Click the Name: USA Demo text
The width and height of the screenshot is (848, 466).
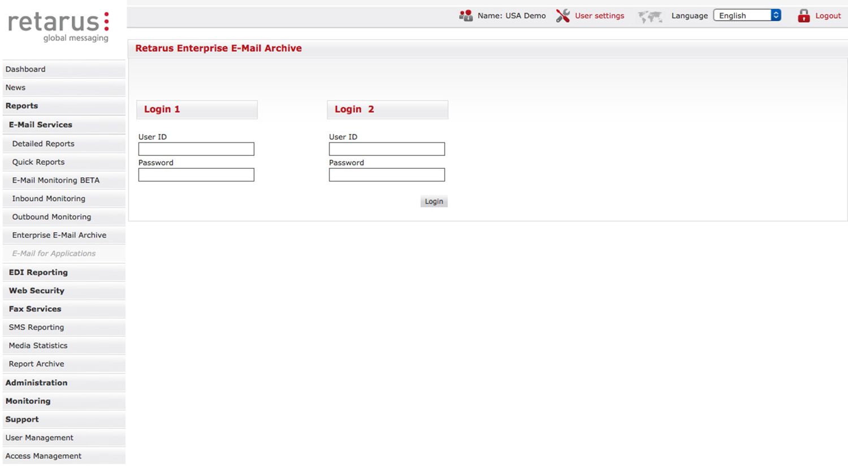pyautogui.click(x=512, y=16)
